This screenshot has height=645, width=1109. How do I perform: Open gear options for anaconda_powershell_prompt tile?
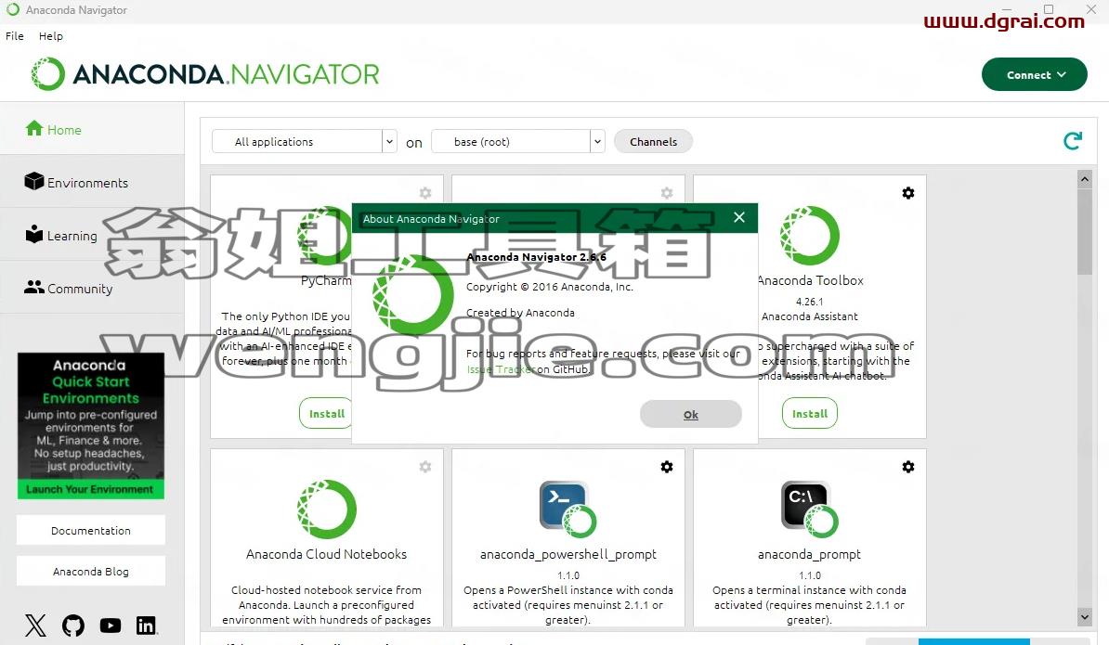coord(666,467)
